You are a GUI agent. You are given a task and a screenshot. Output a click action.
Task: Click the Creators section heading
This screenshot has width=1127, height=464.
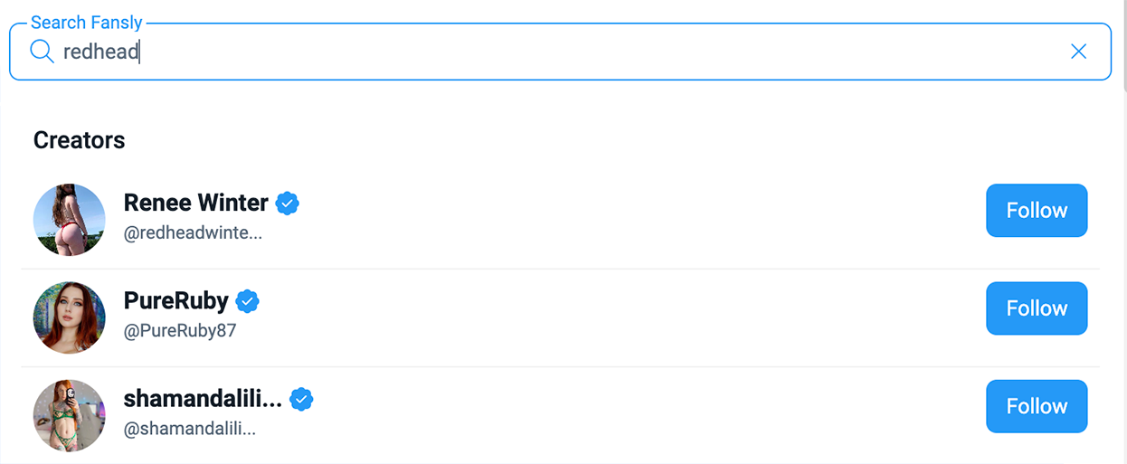(80, 140)
